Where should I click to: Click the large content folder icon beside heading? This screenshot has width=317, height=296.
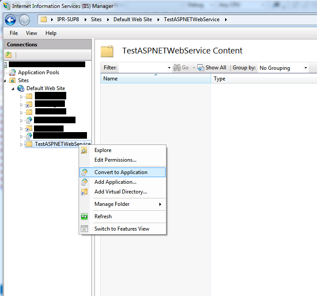point(107,51)
